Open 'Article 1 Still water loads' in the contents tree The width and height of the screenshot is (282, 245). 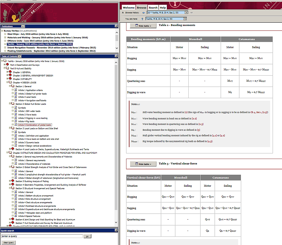tap(29, 111)
